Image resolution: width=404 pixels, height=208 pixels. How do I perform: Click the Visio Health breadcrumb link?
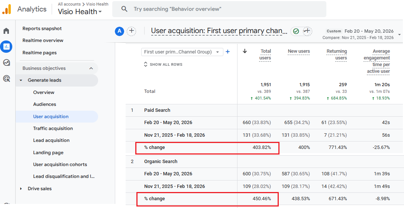97,4
